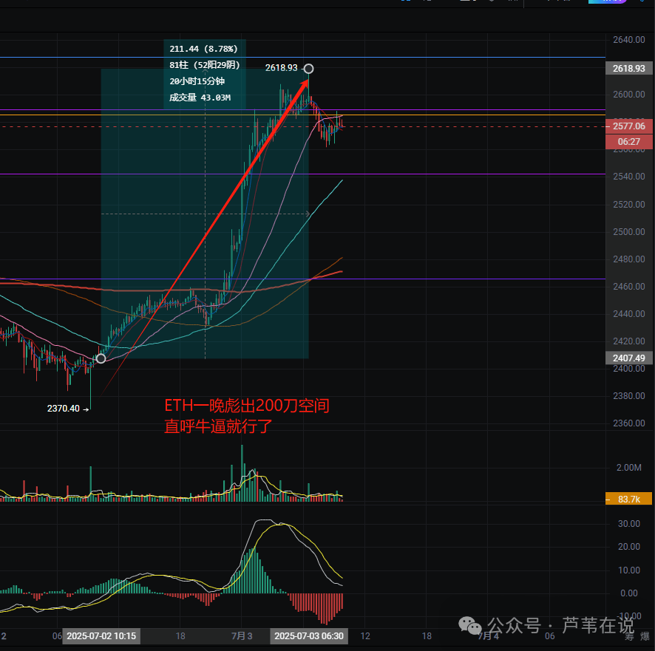
Task: Select the red ETH text annotation
Action: click(246, 415)
